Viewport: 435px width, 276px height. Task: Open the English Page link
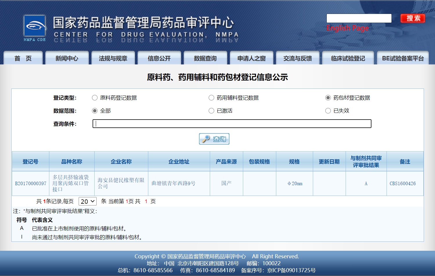[347, 28]
